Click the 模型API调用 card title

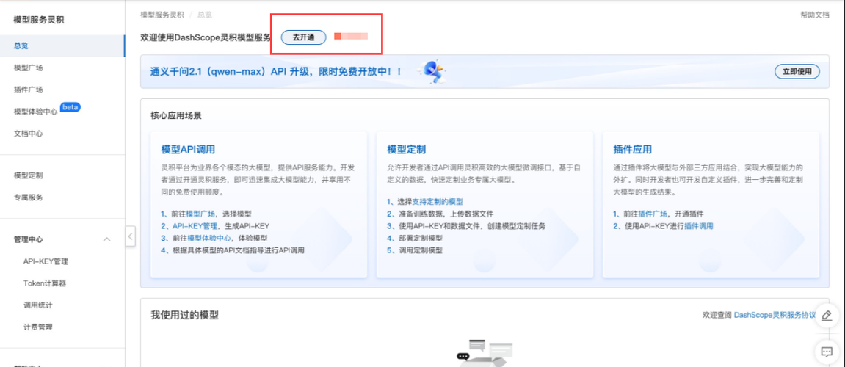188,149
